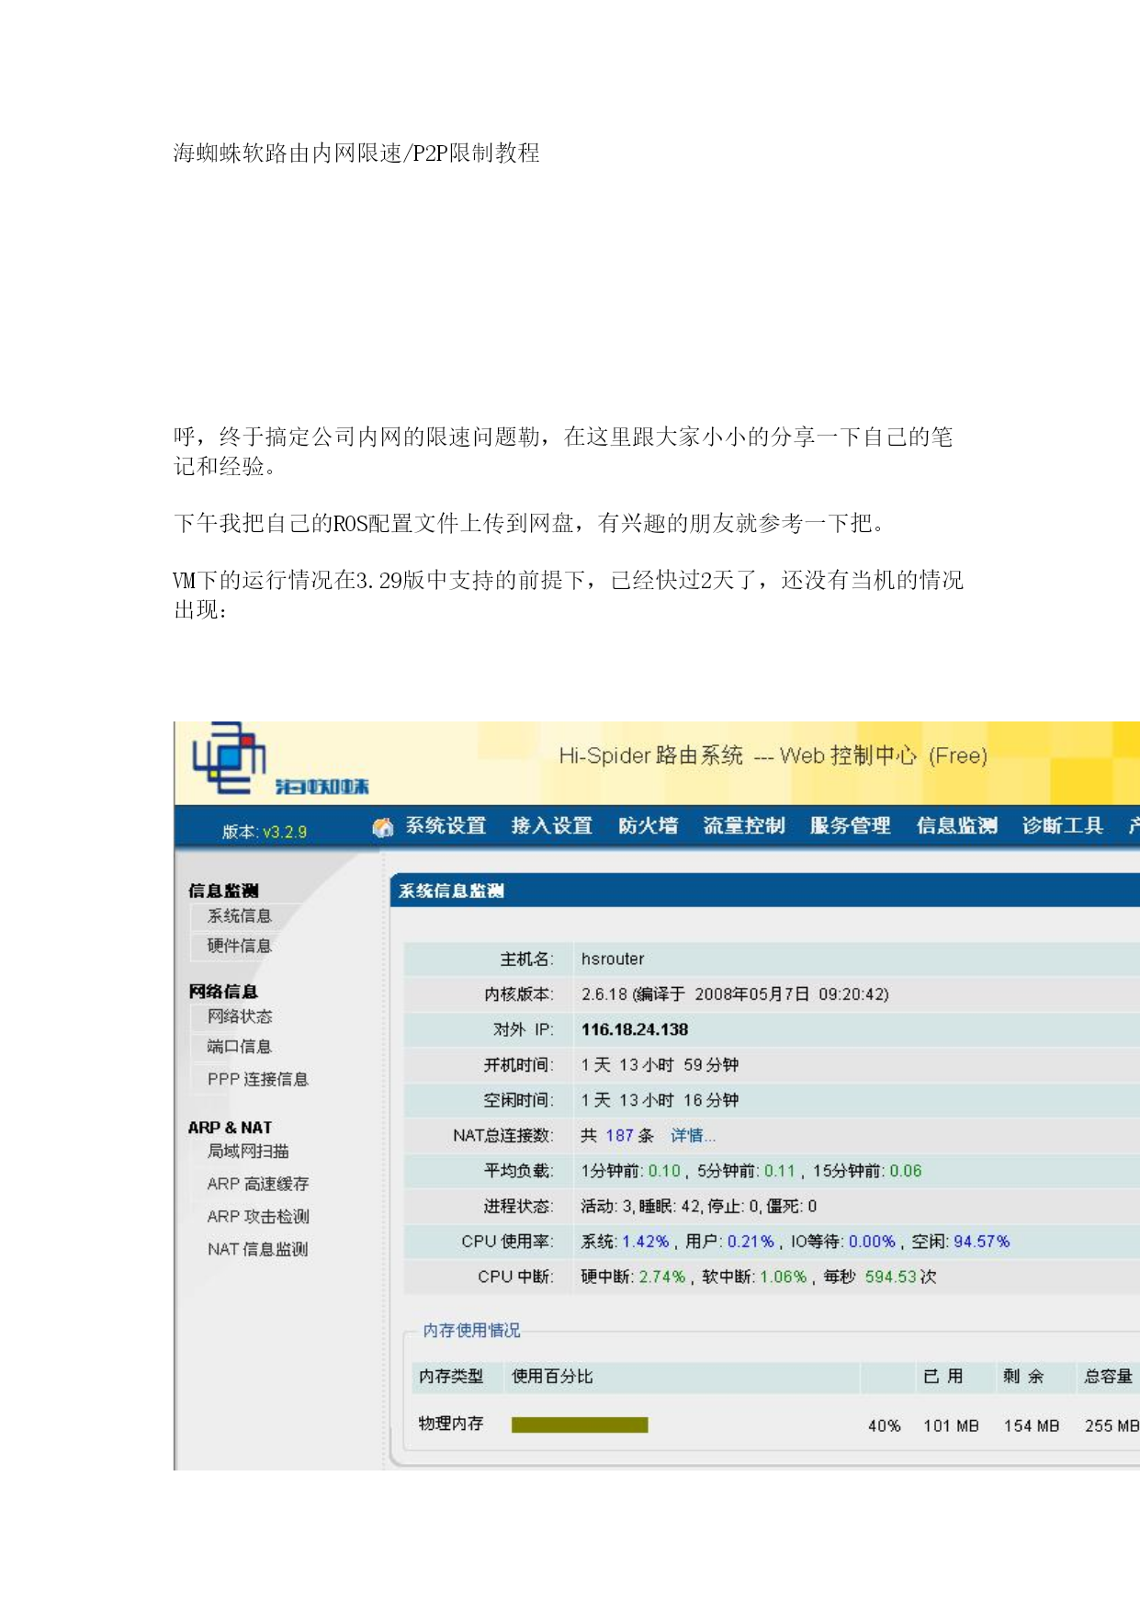Click the interrupts per second value 594.53
The width and height of the screenshot is (1140, 1612).
890,1277
